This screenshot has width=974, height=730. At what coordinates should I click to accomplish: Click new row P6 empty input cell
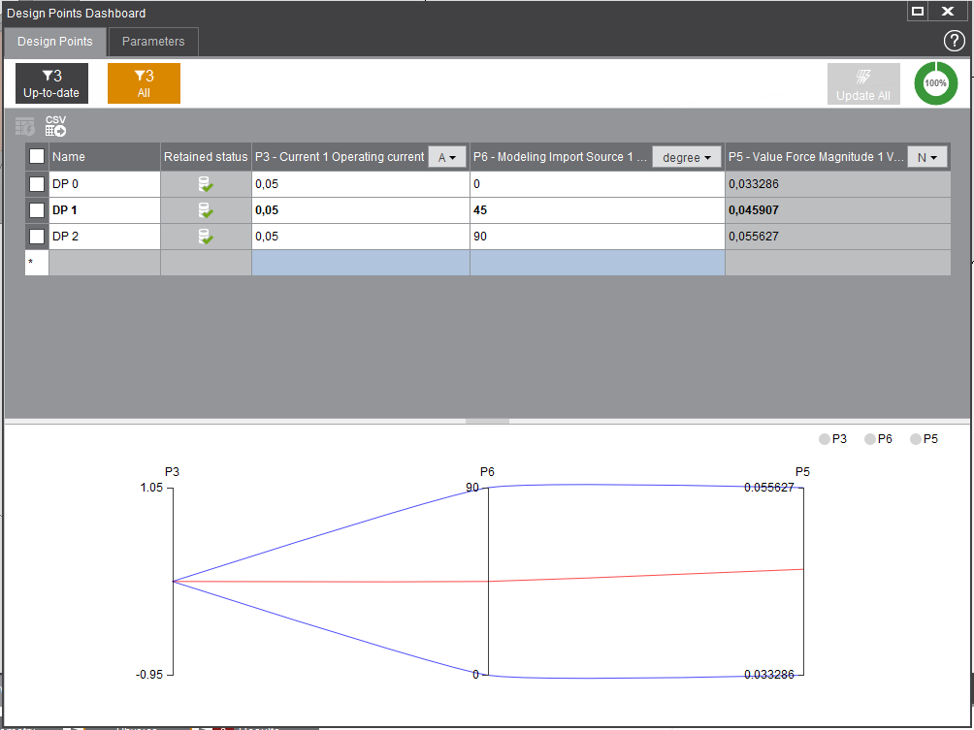(x=598, y=263)
